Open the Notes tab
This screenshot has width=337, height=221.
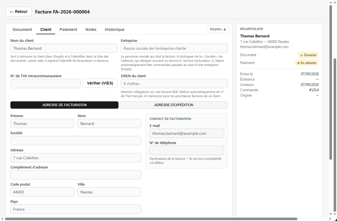(91, 29)
